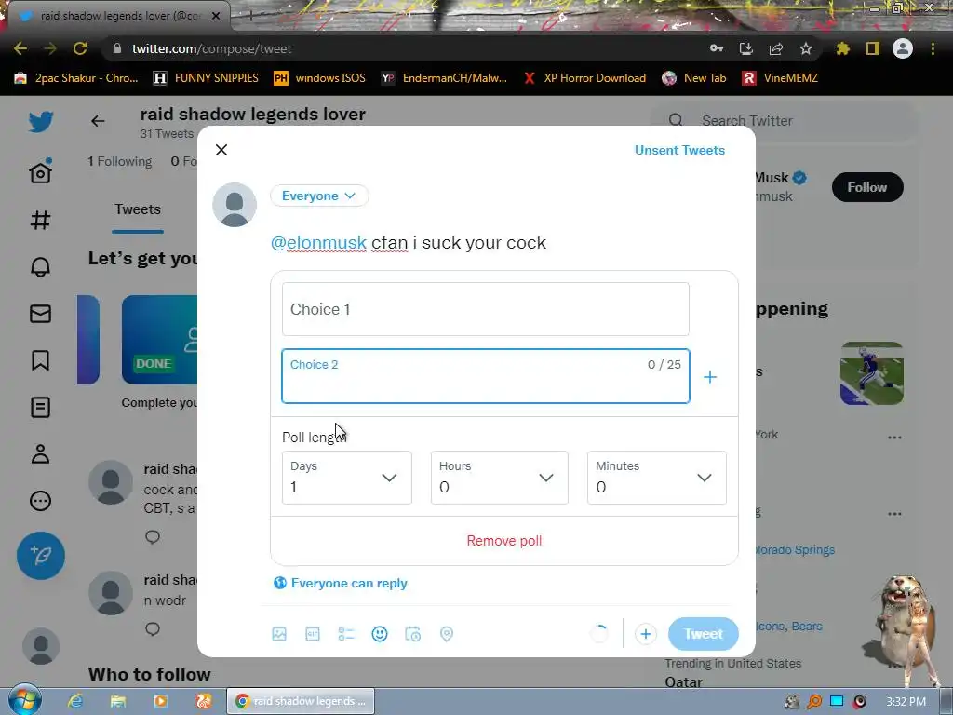Image resolution: width=953 pixels, height=715 pixels.
Task: Click the Choice 2 input field
Action: tap(486, 376)
